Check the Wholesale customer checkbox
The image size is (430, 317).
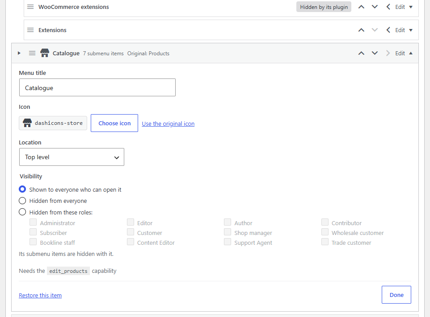pyautogui.click(x=325, y=232)
